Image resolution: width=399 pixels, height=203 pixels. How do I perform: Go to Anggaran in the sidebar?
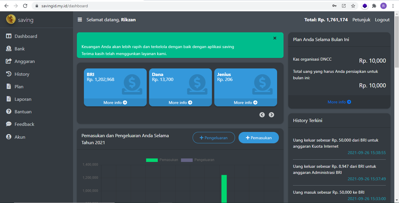pyautogui.click(x=25, y=61)
